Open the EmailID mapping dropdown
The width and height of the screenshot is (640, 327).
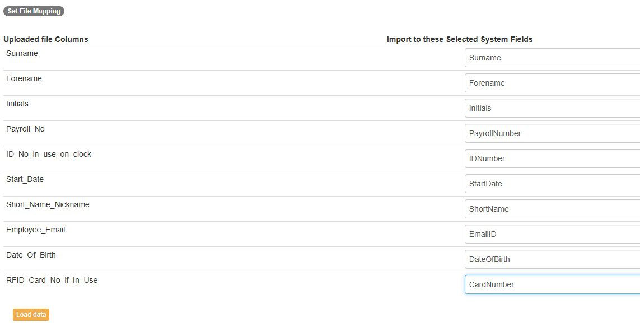pos(552,234)
